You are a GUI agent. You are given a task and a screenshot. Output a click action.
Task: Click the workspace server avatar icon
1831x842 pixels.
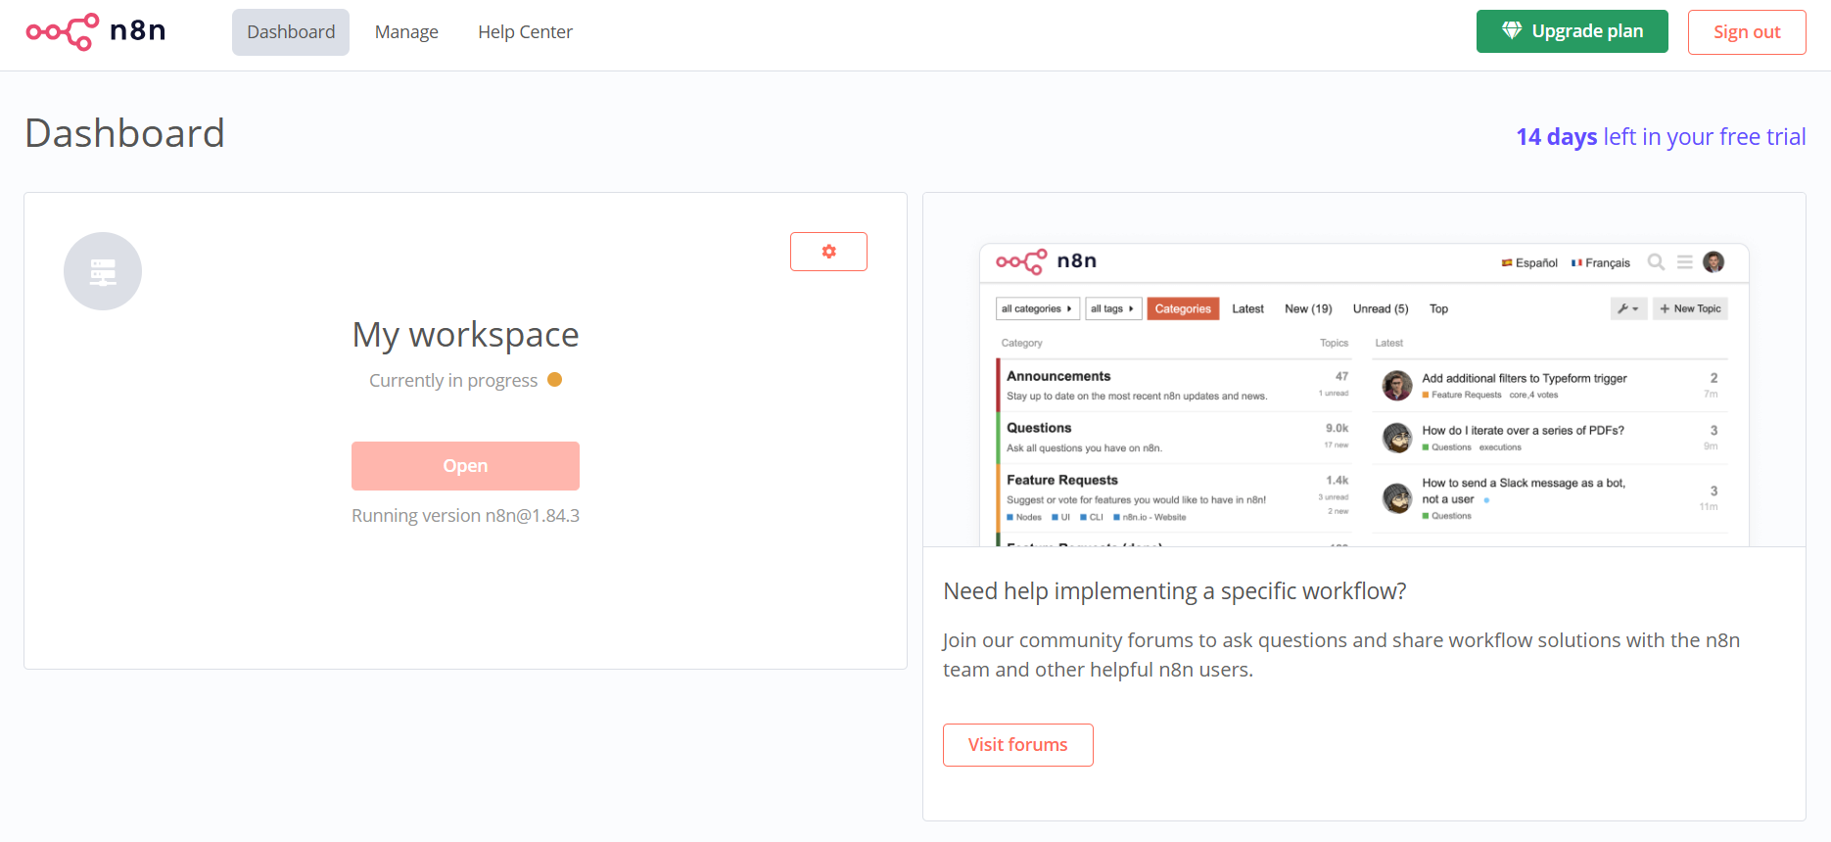[103, 271]
